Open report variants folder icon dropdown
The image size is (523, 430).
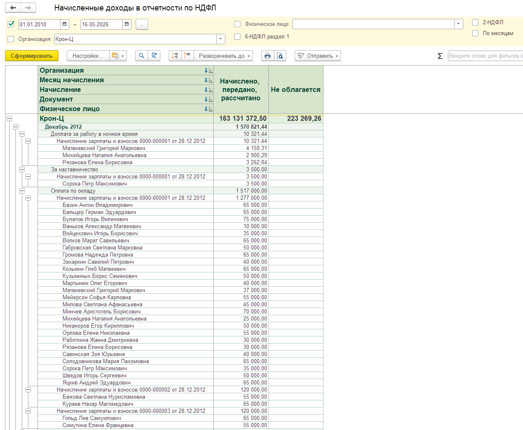point(118,56)
